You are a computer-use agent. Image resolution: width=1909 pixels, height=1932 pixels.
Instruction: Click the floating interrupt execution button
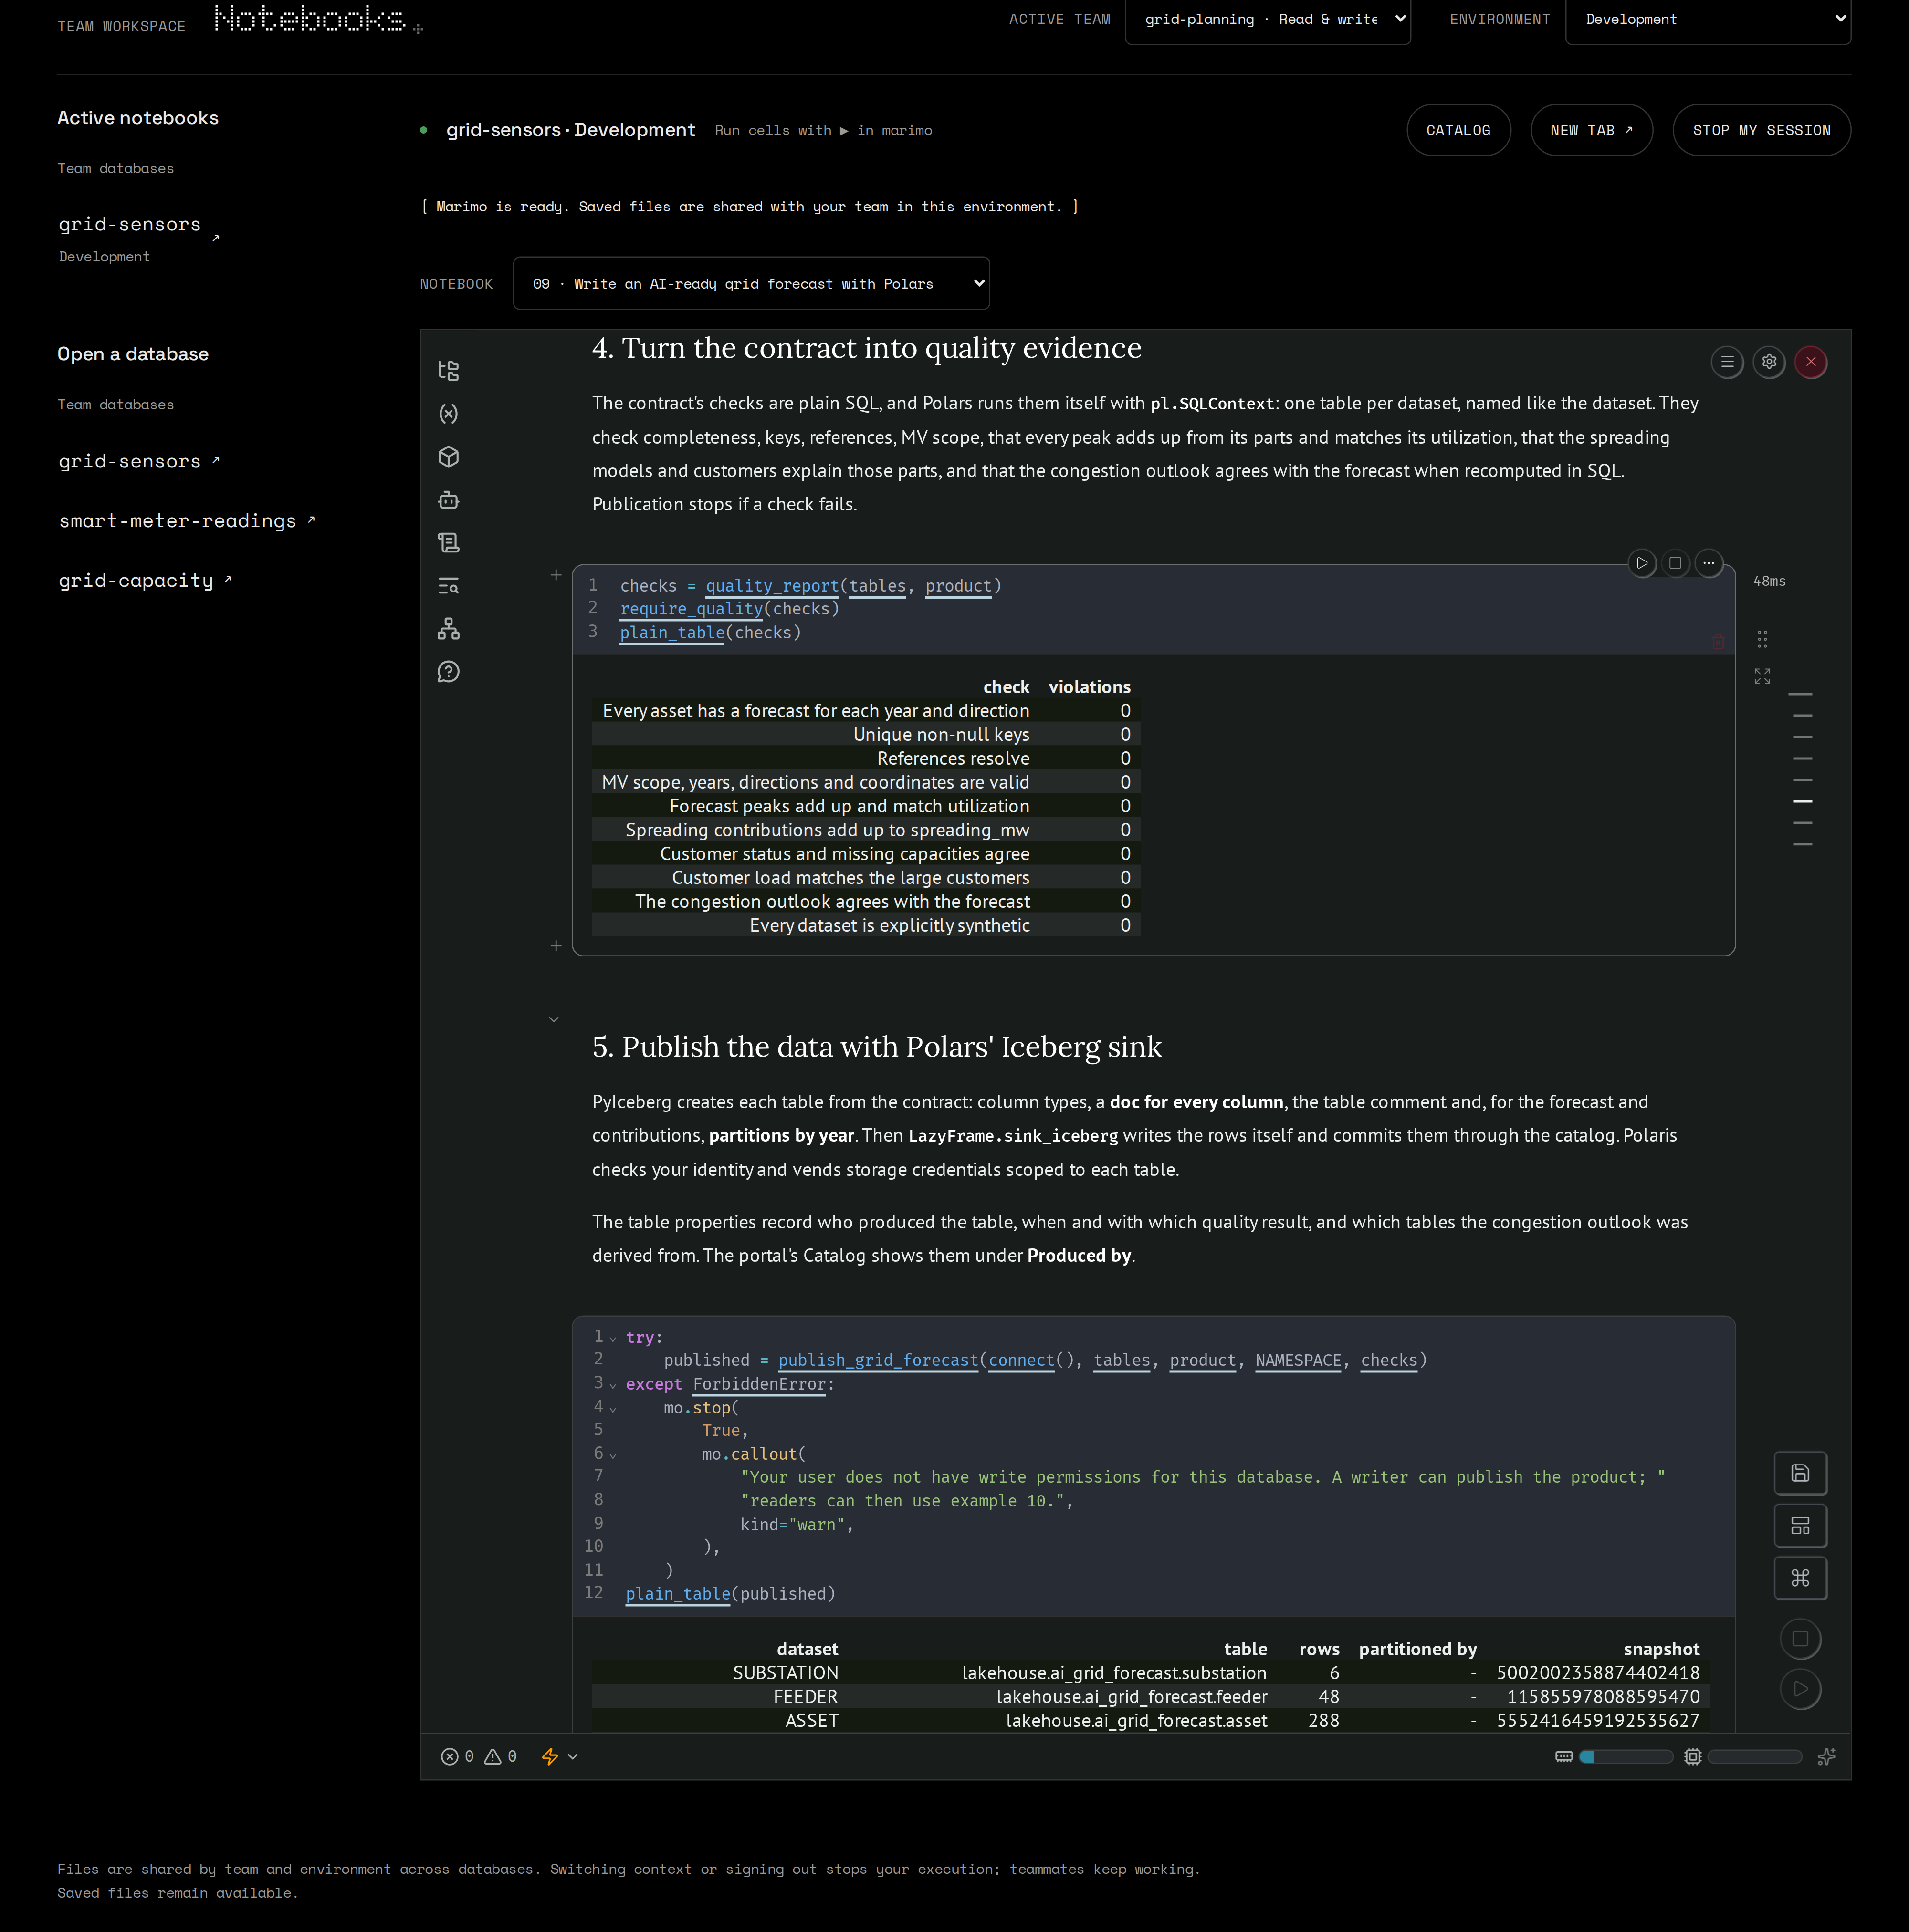1800,1639
